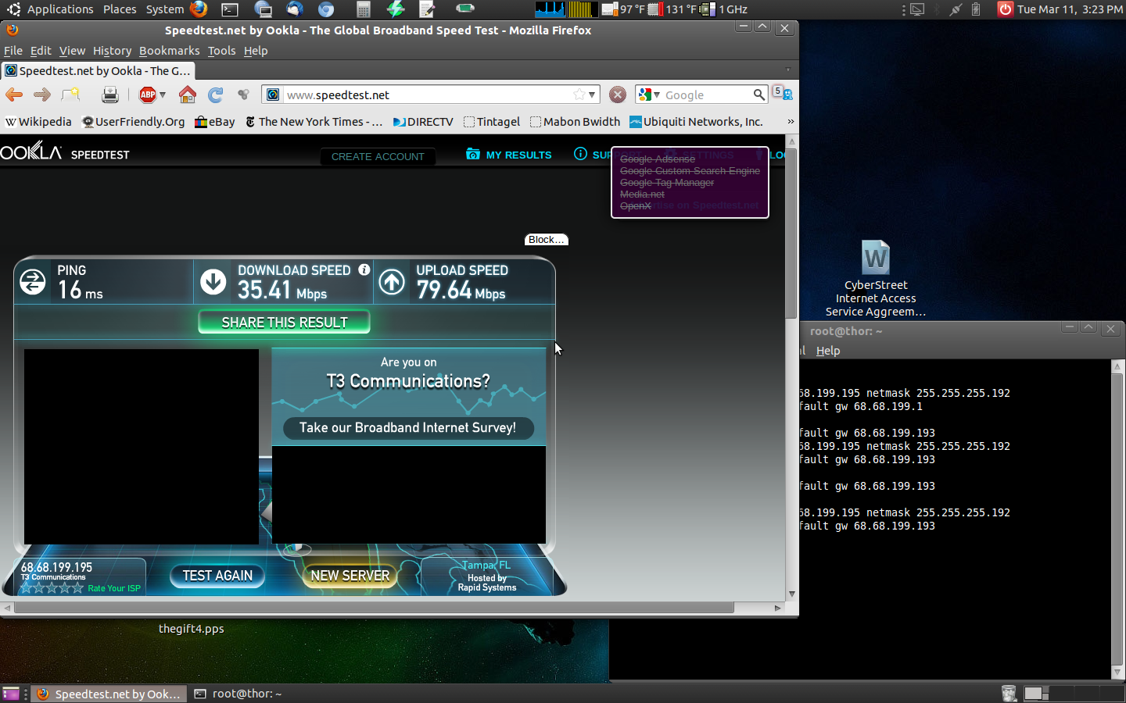Viewport: 1126px width, 703px height.
Task: Open the Adblock Plus dropdown arrow
Action: click(x=163, y=95)
